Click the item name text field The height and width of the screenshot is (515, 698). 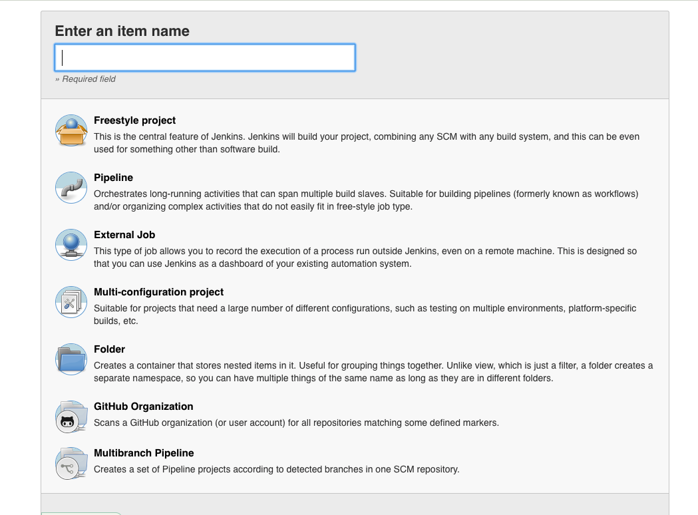coord(204,58)
